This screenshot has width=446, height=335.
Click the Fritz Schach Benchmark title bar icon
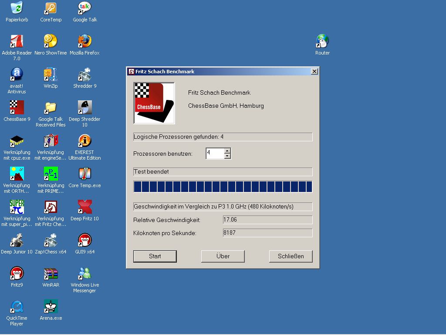pyautogui.click(x=132, y=72)
